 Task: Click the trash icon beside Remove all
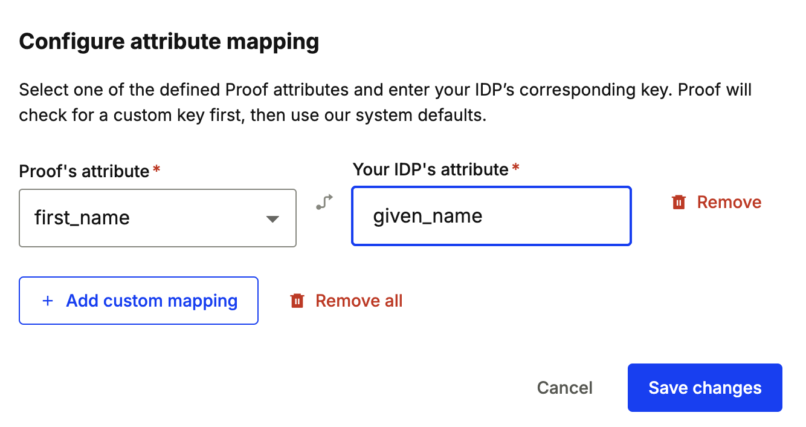coord(297,301)
